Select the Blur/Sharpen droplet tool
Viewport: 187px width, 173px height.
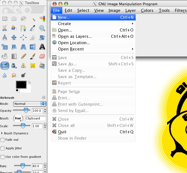point(5,75)
